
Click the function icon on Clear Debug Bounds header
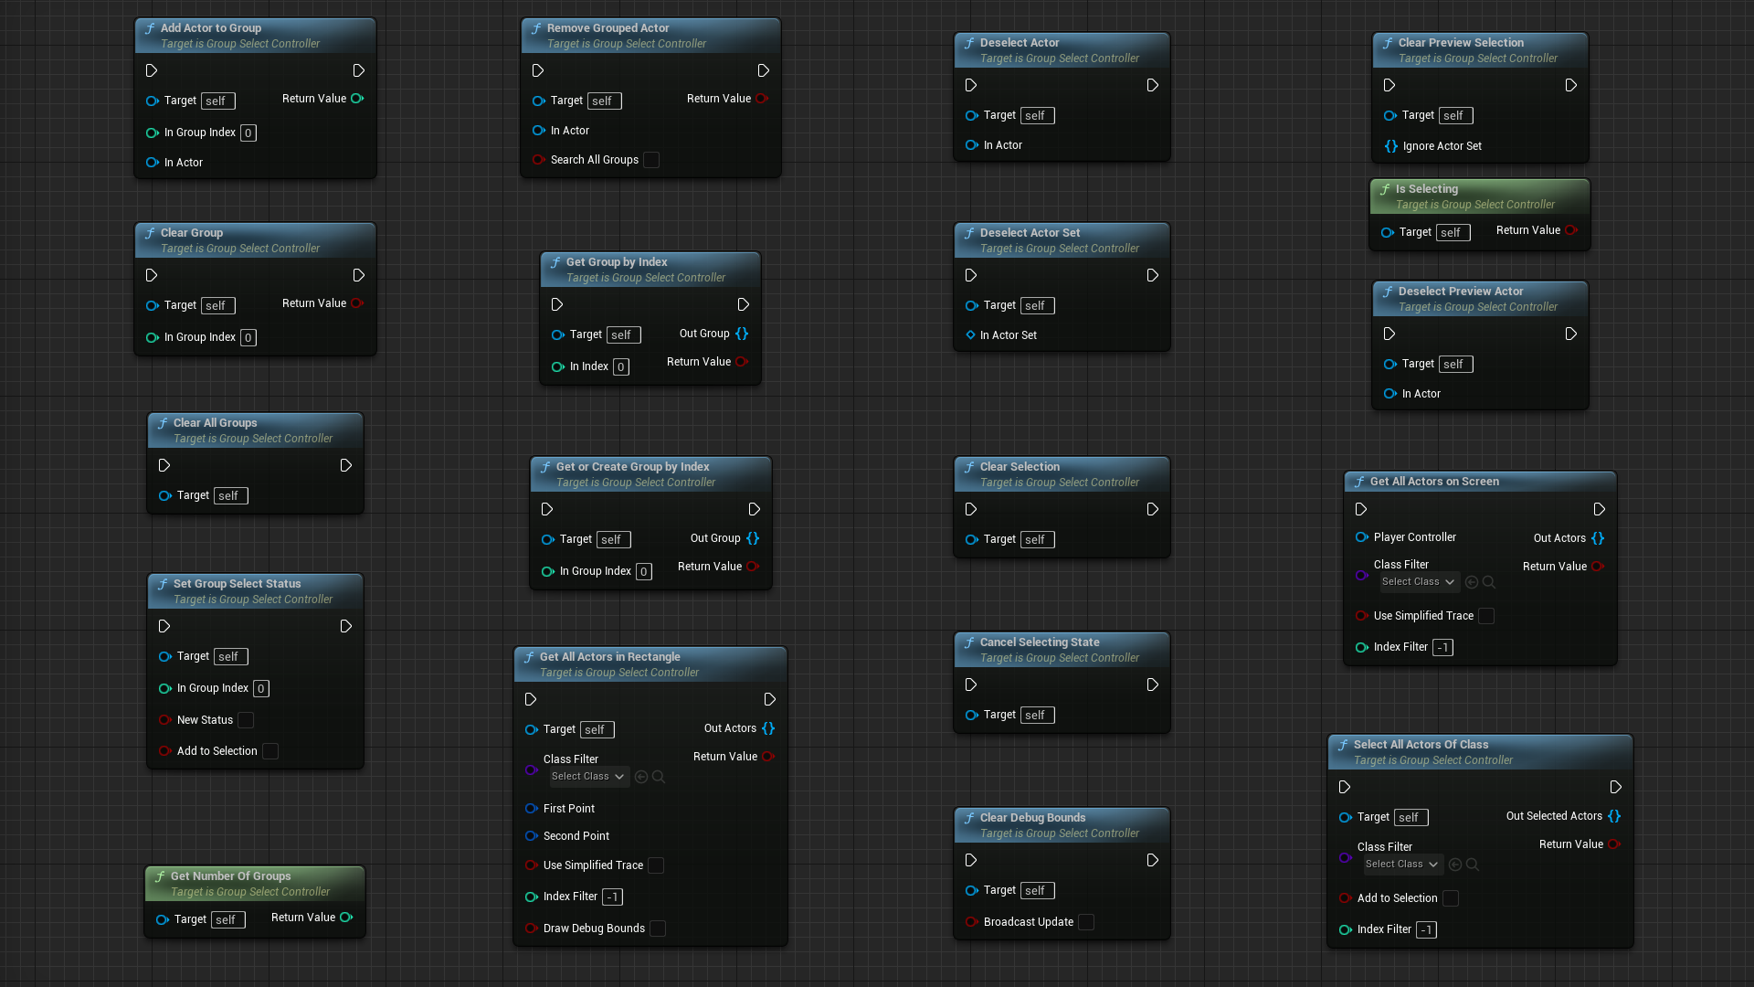pos(971,818)
